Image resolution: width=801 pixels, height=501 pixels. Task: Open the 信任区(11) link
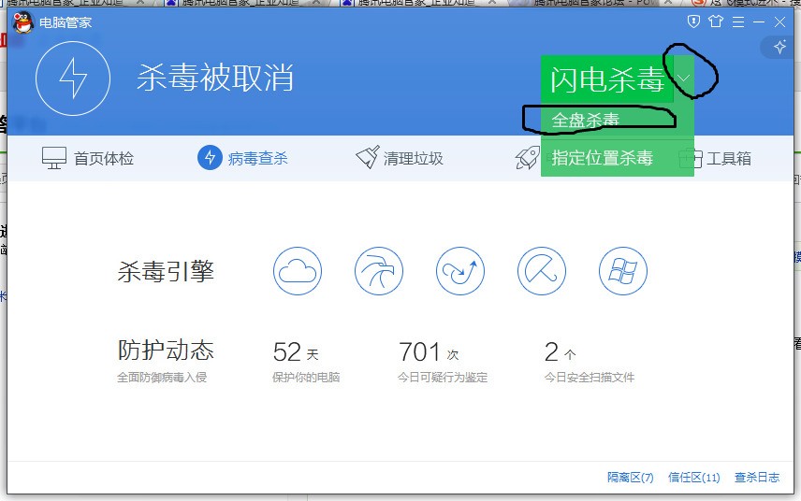[x=693, y=478]
